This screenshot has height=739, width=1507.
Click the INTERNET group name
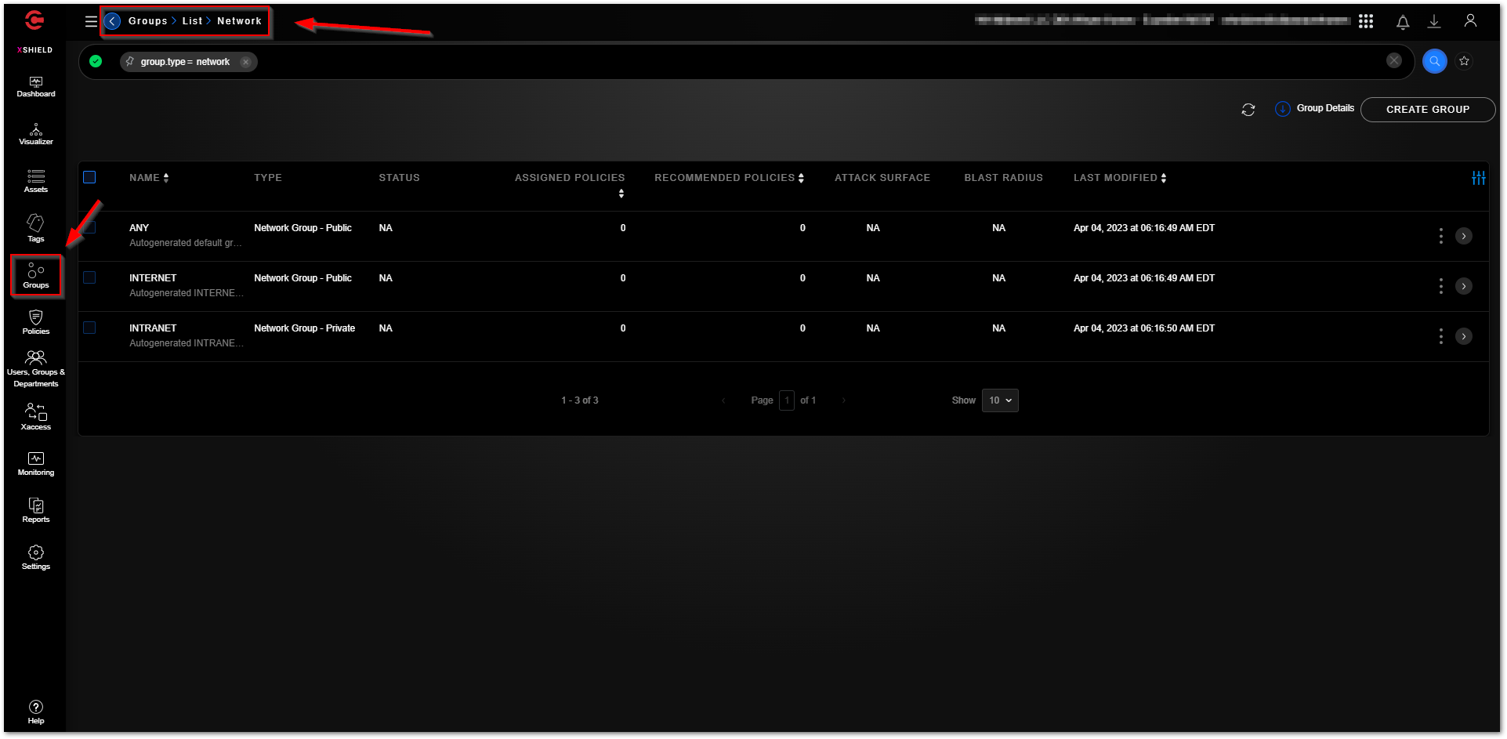153,278
